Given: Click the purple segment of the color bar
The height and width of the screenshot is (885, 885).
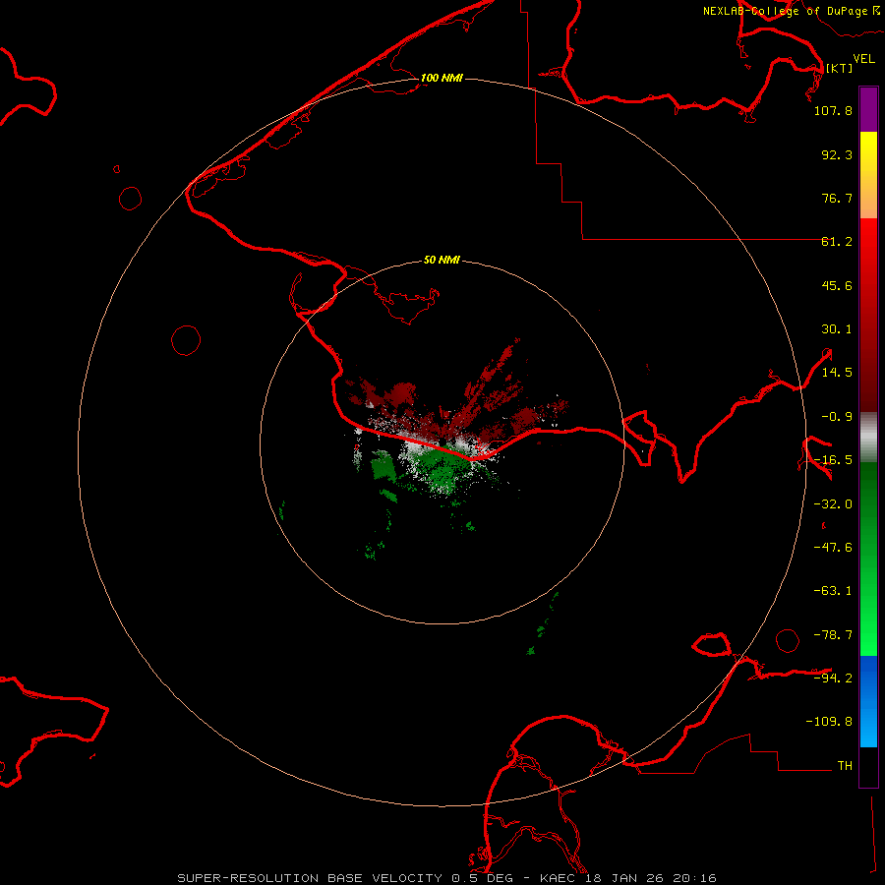Looking at the screenshot, I should coord(868,109).
